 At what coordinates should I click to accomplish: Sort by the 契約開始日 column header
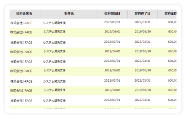click(112, 14)
